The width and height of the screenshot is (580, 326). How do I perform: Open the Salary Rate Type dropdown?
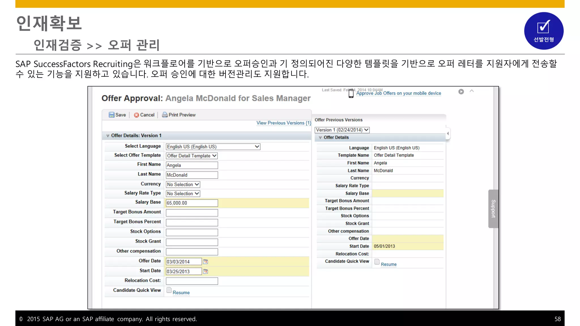(183, 194)
